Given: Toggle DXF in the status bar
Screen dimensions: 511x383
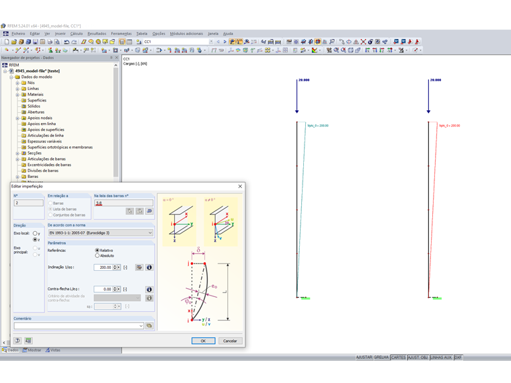Looking at the screenshot, I should click(x=458, y=357).
